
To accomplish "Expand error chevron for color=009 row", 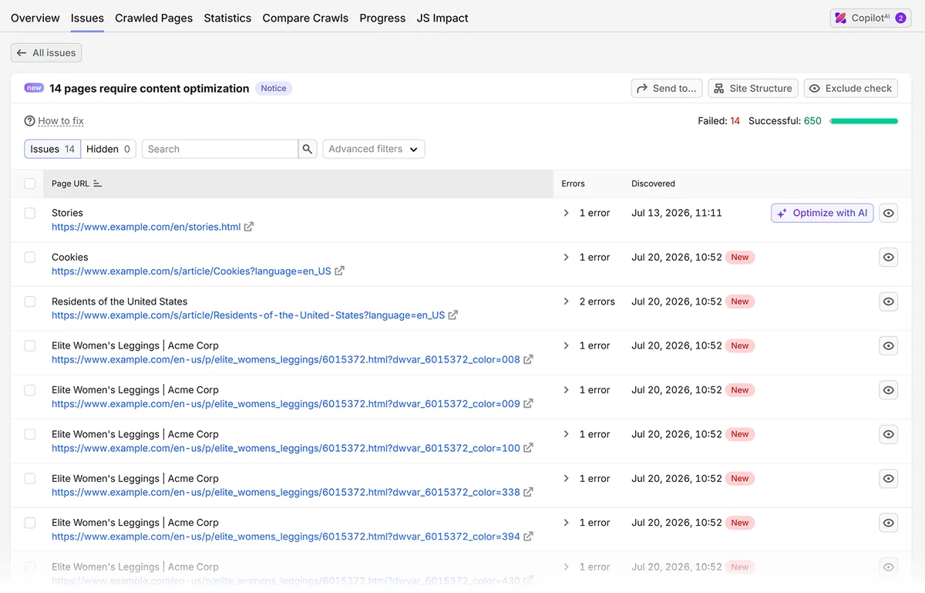I will point(566,390).
